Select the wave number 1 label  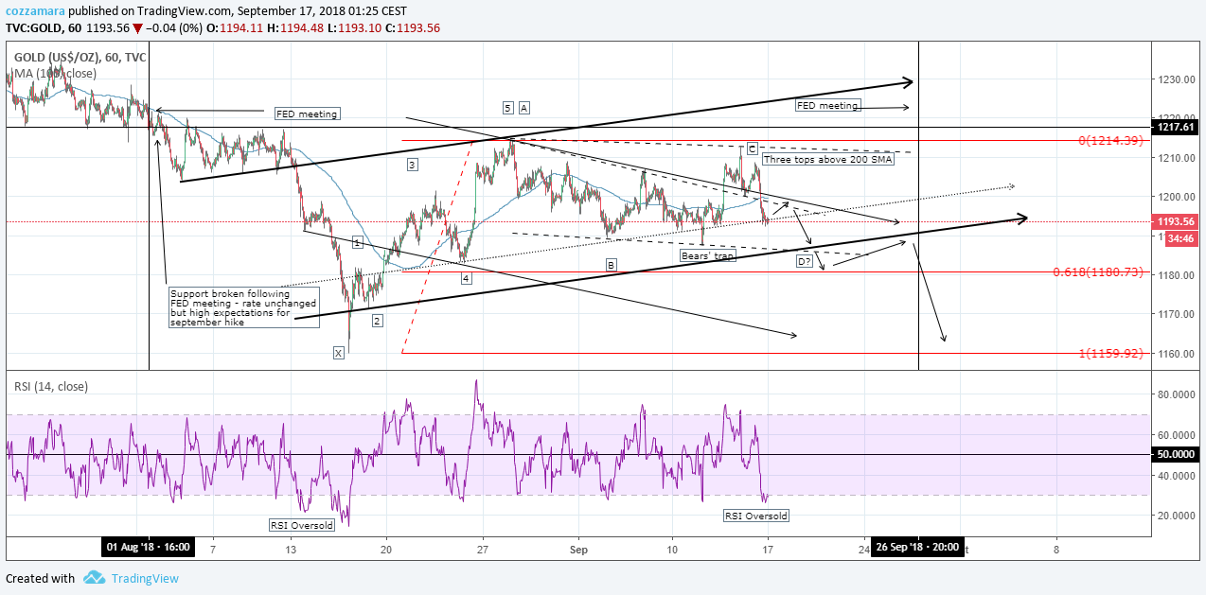tap(357, 243)
